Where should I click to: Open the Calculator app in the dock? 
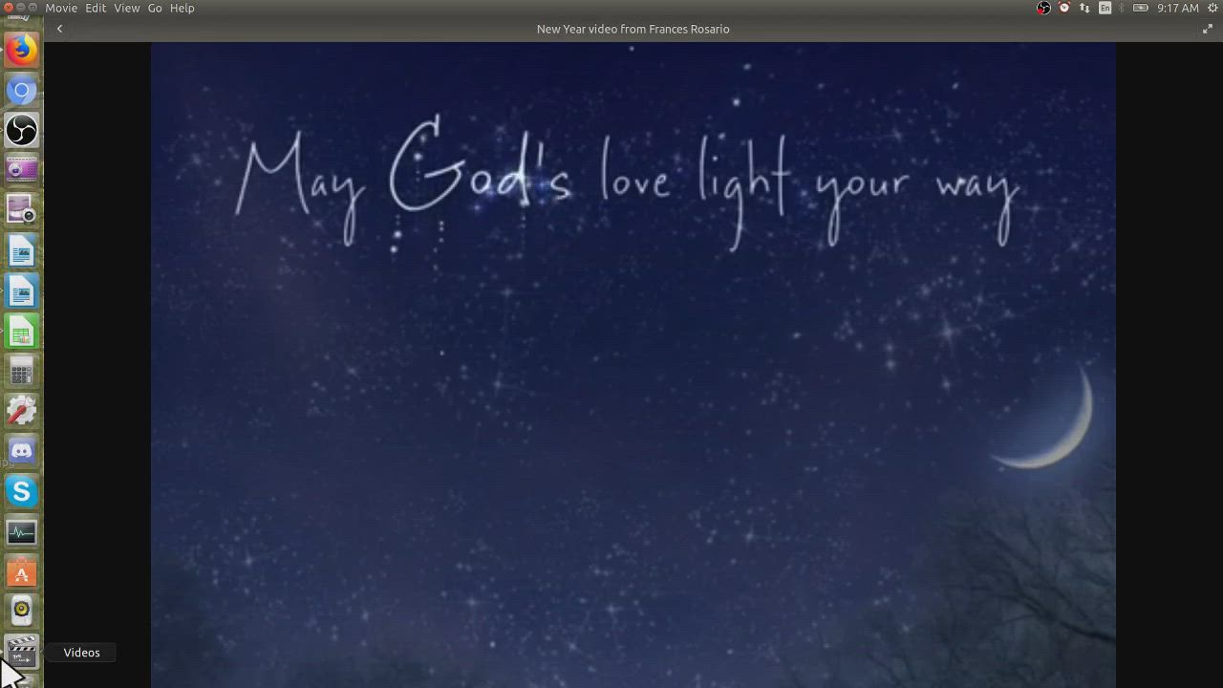click(21, 372)
